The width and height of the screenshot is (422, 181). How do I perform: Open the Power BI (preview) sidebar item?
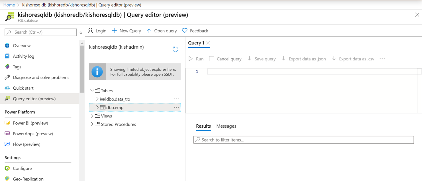tap(30, 123)
